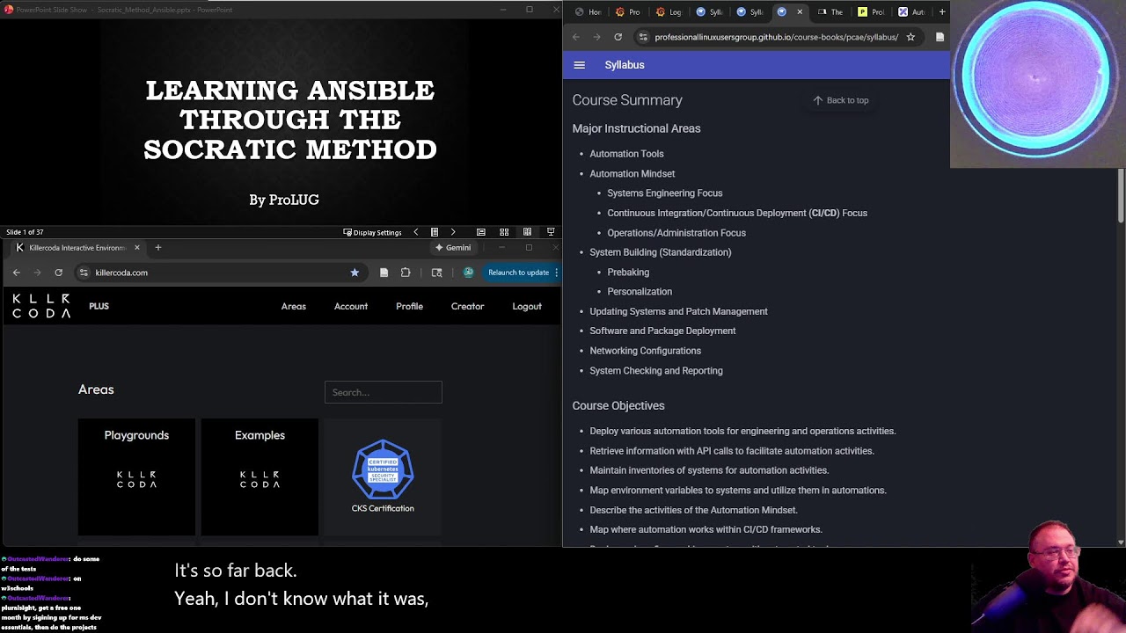This screenshot has height=633, width=1126.
Task: Click the Areas search field
Action: coord(384,392)
